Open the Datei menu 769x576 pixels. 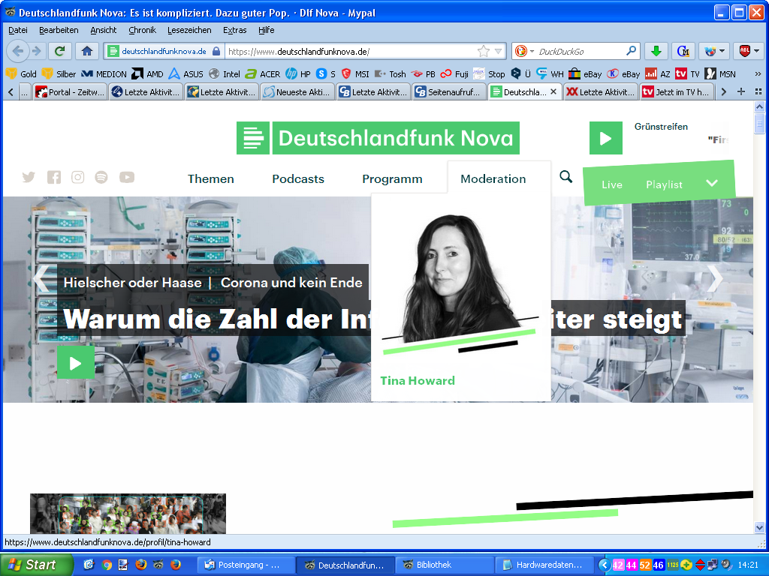[x=18, y=30]
